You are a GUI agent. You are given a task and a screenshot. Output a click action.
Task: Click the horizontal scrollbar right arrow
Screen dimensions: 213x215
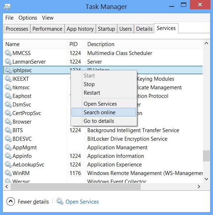coord(199,187)
